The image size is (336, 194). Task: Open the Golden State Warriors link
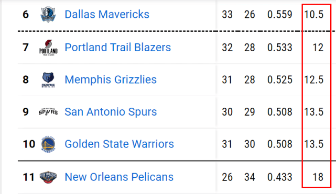click(119, 144)
